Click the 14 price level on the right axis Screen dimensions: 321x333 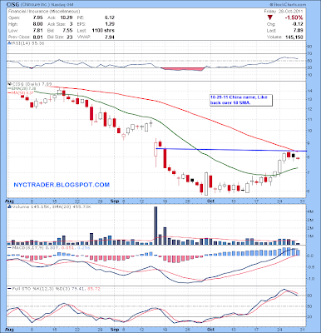(310, 91)
